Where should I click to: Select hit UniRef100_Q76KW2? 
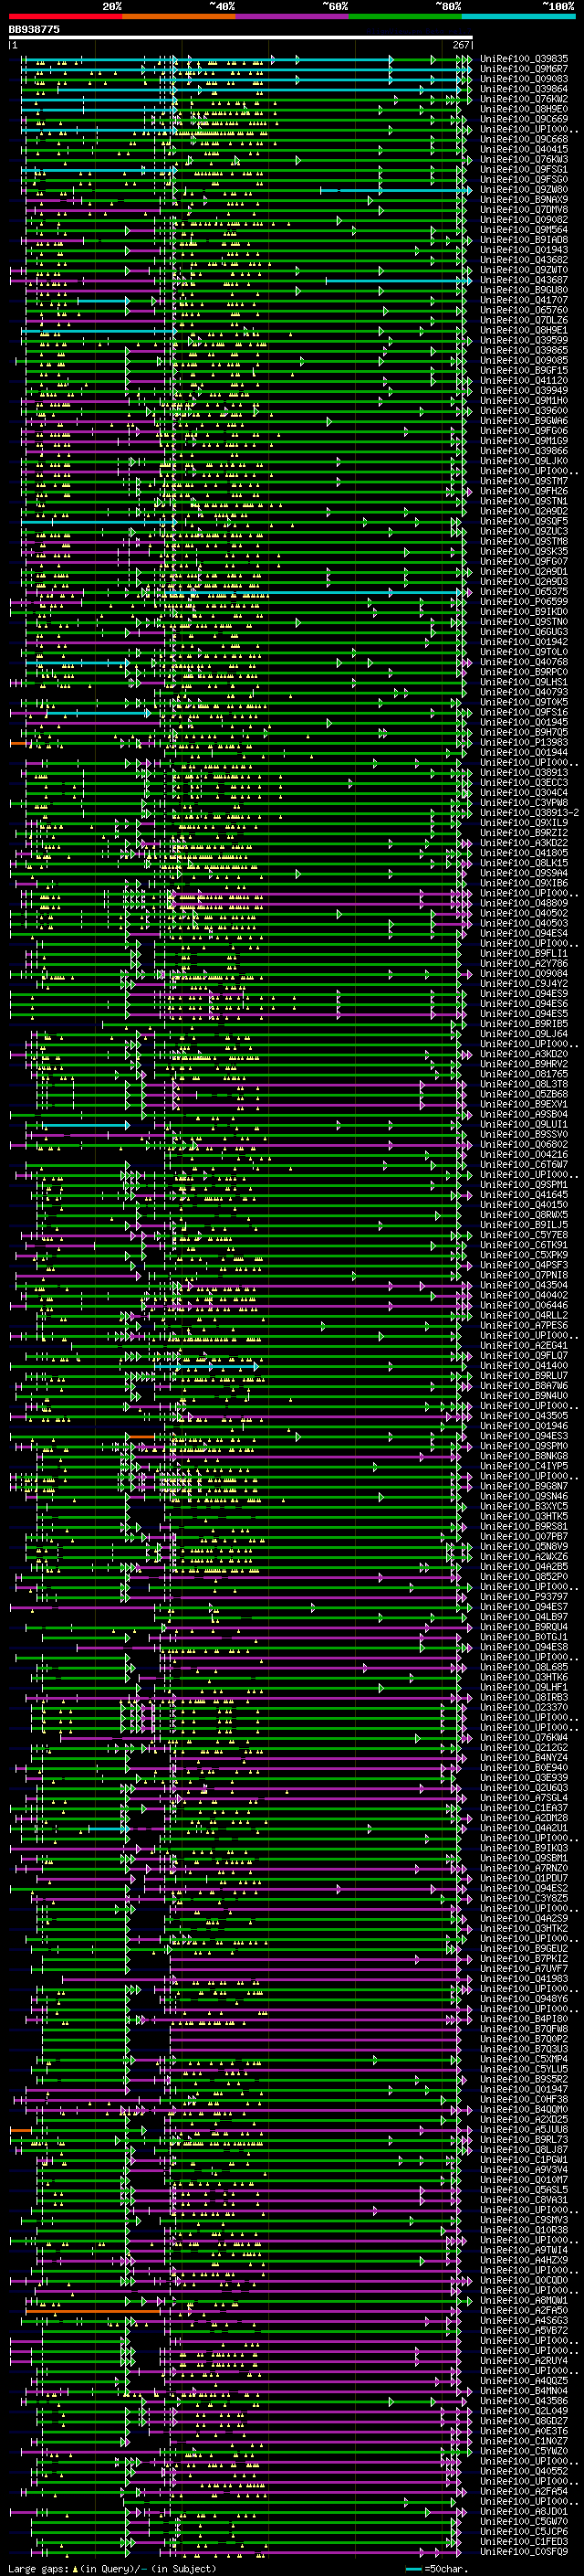pos(524,99)
